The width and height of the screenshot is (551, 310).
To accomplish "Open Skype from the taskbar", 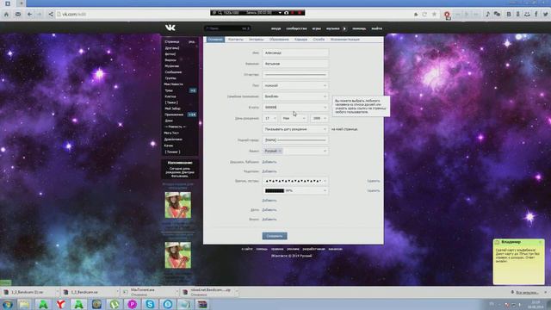I will click(150, 304).
